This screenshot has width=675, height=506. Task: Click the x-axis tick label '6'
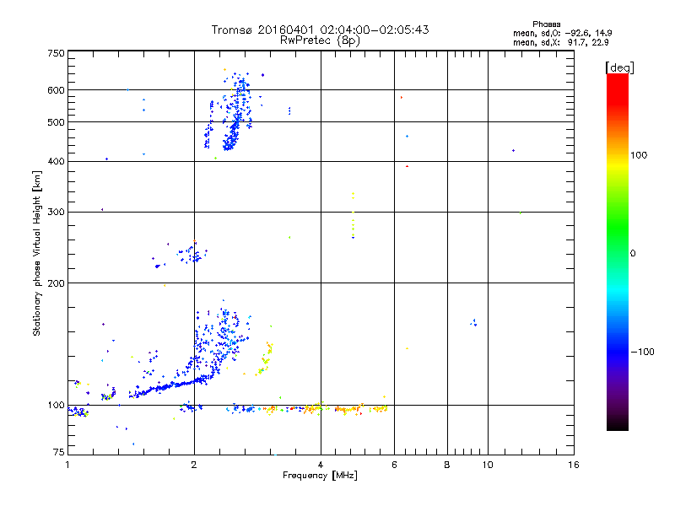click(394, 465)
